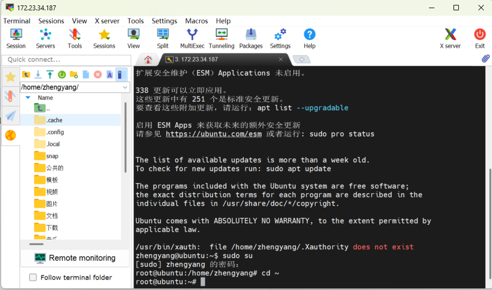
Task: Open the Tools knife sidebar tab
Action: tap(10, 96)
